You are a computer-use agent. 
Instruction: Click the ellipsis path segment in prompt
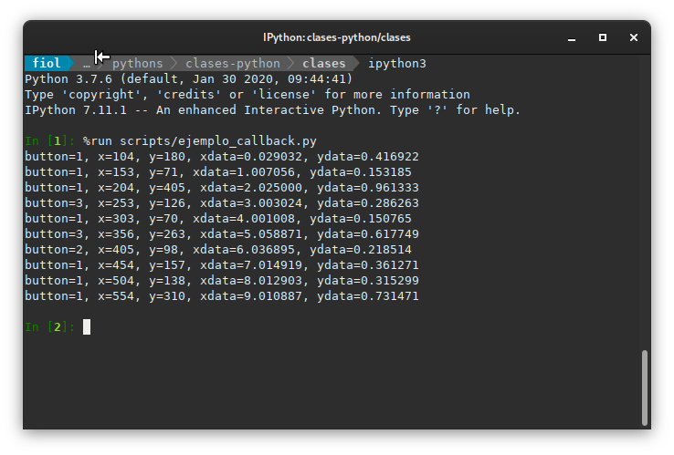(x=87, y=64)
